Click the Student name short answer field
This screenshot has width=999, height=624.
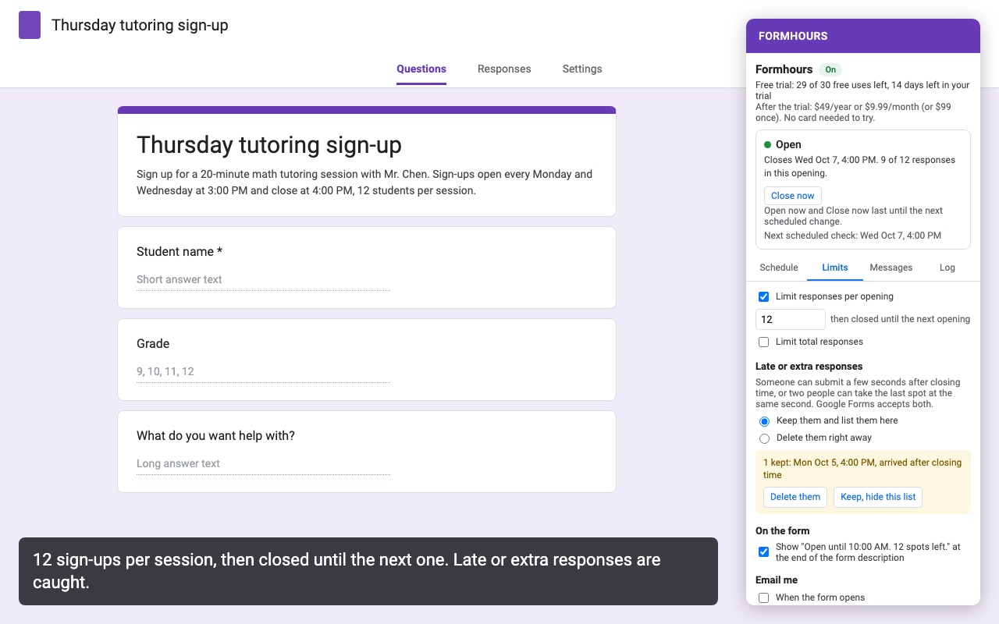pyautogui.click(x=263, y=280)
